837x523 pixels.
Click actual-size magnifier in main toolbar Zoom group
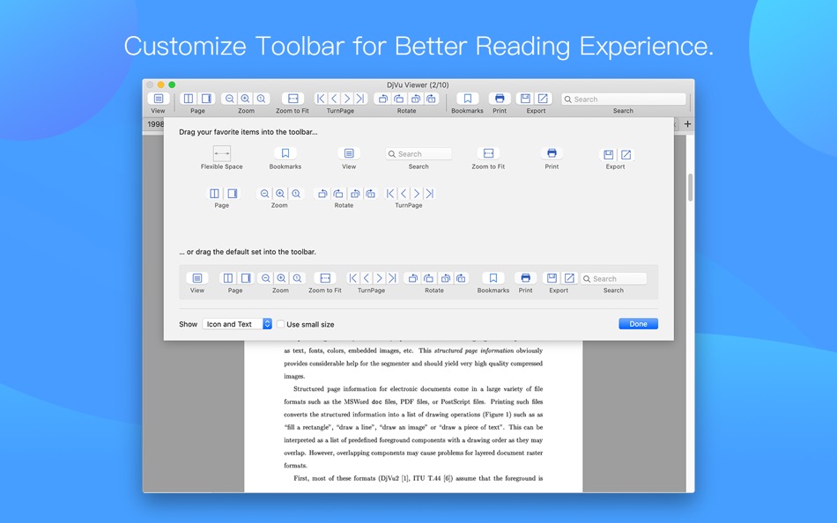click(261, 99)
